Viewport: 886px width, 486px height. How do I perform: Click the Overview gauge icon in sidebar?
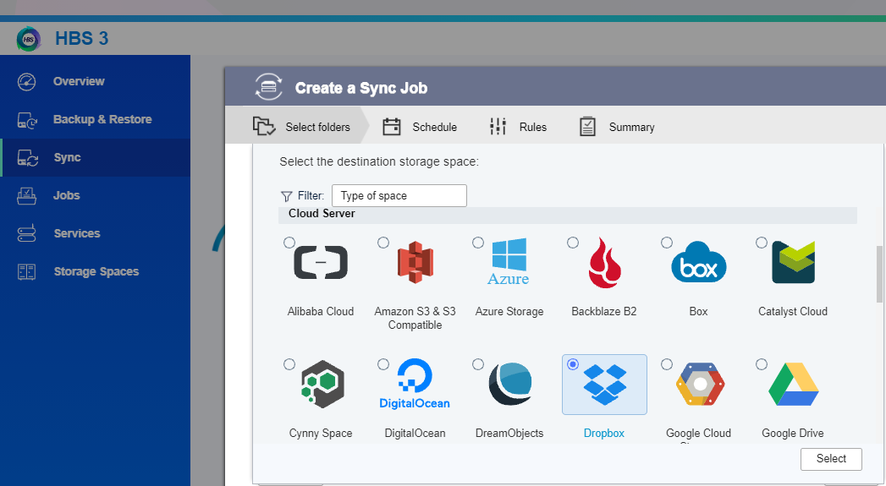coord(26,81)
